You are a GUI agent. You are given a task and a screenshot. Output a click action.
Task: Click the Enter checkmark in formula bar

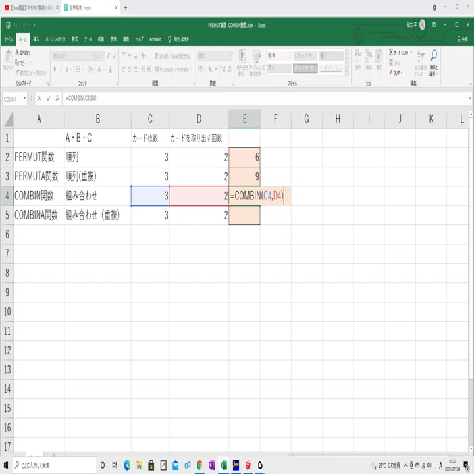click(48, 99)
